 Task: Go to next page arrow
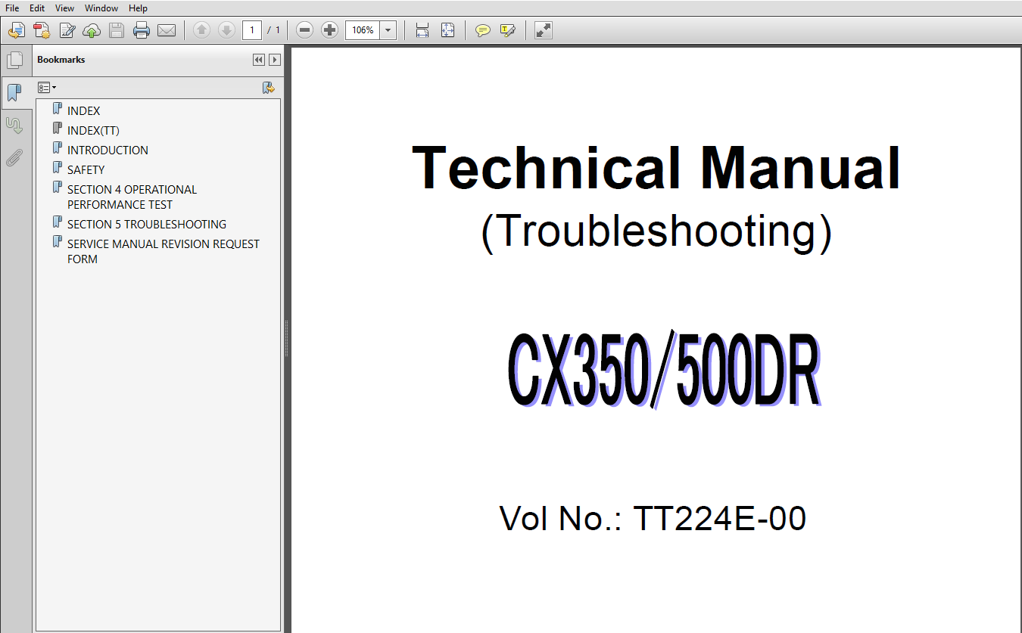click(226, 30)
